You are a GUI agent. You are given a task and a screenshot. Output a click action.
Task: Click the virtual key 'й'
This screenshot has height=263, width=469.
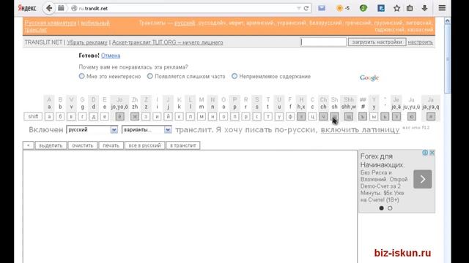pos(168,117)
